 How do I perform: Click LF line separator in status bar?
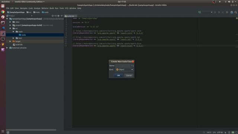[214, 133]
